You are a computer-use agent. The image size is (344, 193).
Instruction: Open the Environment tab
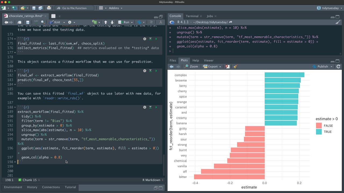point(13,187)
